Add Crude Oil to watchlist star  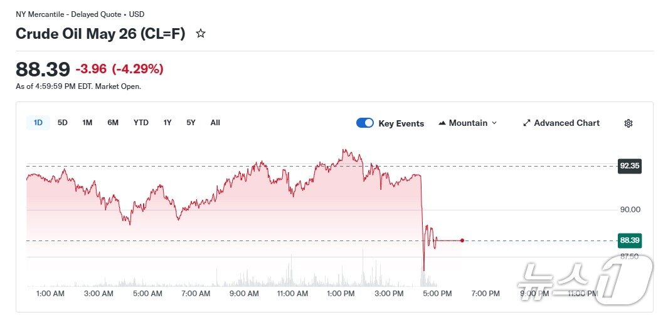pos(201,34)
